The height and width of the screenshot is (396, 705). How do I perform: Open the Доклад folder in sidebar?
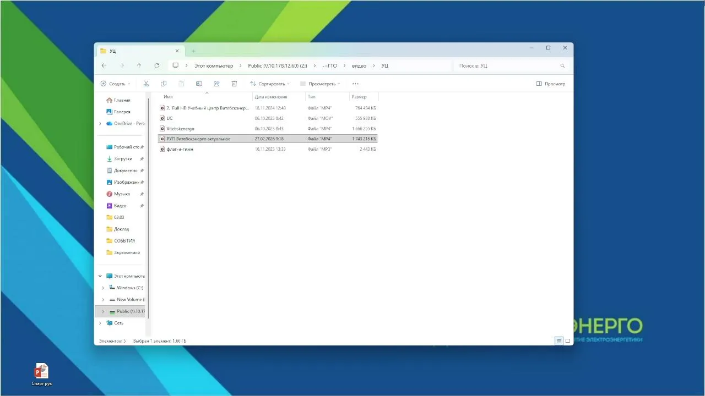point(117,229)
